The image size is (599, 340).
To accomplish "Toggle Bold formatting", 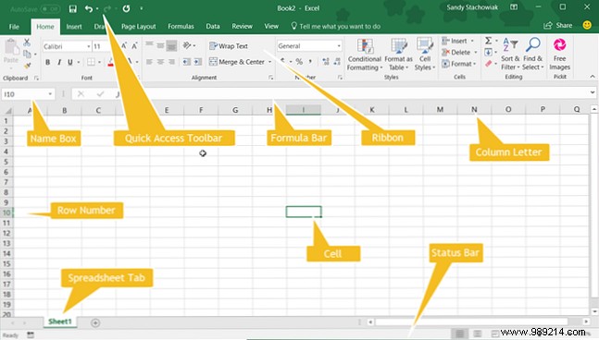I will (48, 62).
